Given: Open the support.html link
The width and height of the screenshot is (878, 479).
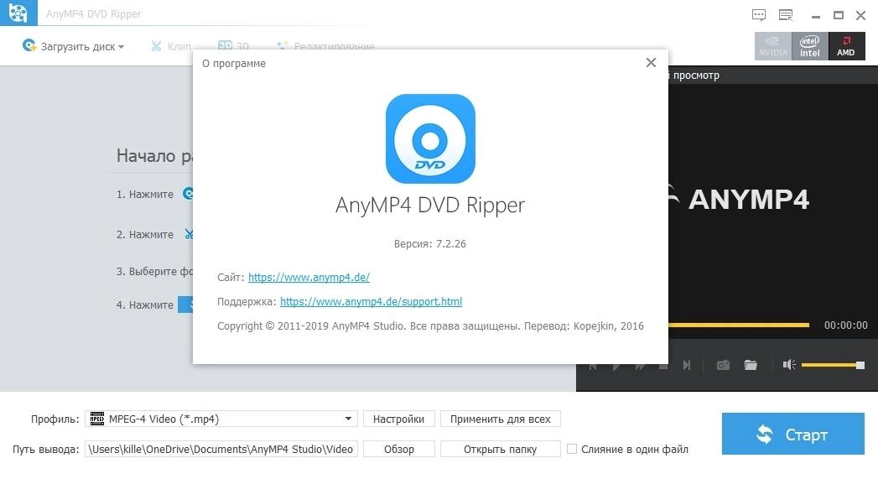Looking at the screenshot, I should coord(371,302).
